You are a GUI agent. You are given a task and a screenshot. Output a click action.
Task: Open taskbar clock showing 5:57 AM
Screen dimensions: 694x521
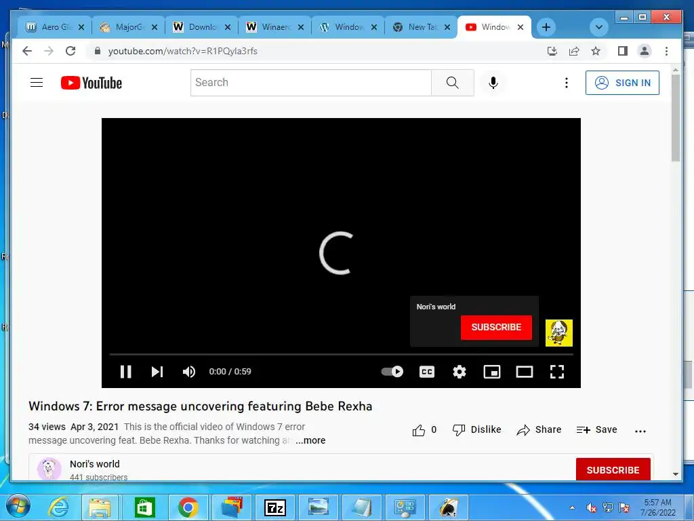pos(657,507)
